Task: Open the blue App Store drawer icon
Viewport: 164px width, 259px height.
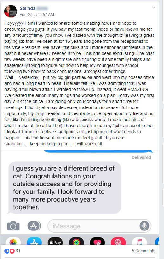Action: click(x=34, y=241)
